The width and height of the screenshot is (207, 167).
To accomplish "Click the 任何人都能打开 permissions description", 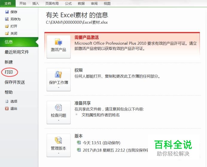I will tap(117, 76).
